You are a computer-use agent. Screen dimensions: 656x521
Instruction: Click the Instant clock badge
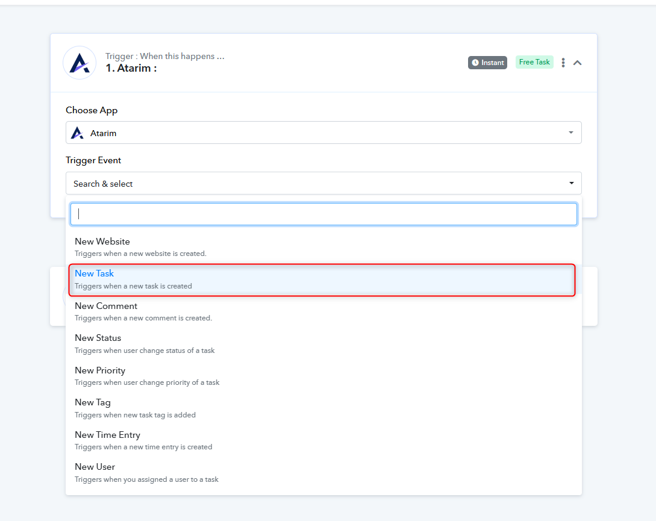(x=487, y=63)
